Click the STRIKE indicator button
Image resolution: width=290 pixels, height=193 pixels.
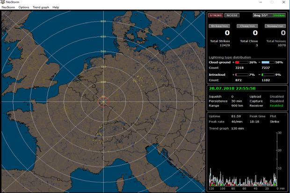216,15
